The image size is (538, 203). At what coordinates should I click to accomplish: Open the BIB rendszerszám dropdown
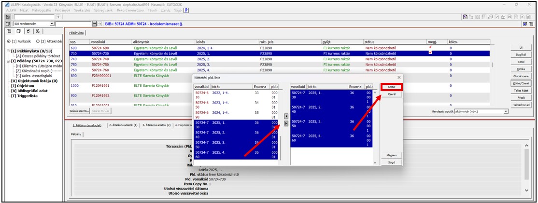tap(52, 24)
